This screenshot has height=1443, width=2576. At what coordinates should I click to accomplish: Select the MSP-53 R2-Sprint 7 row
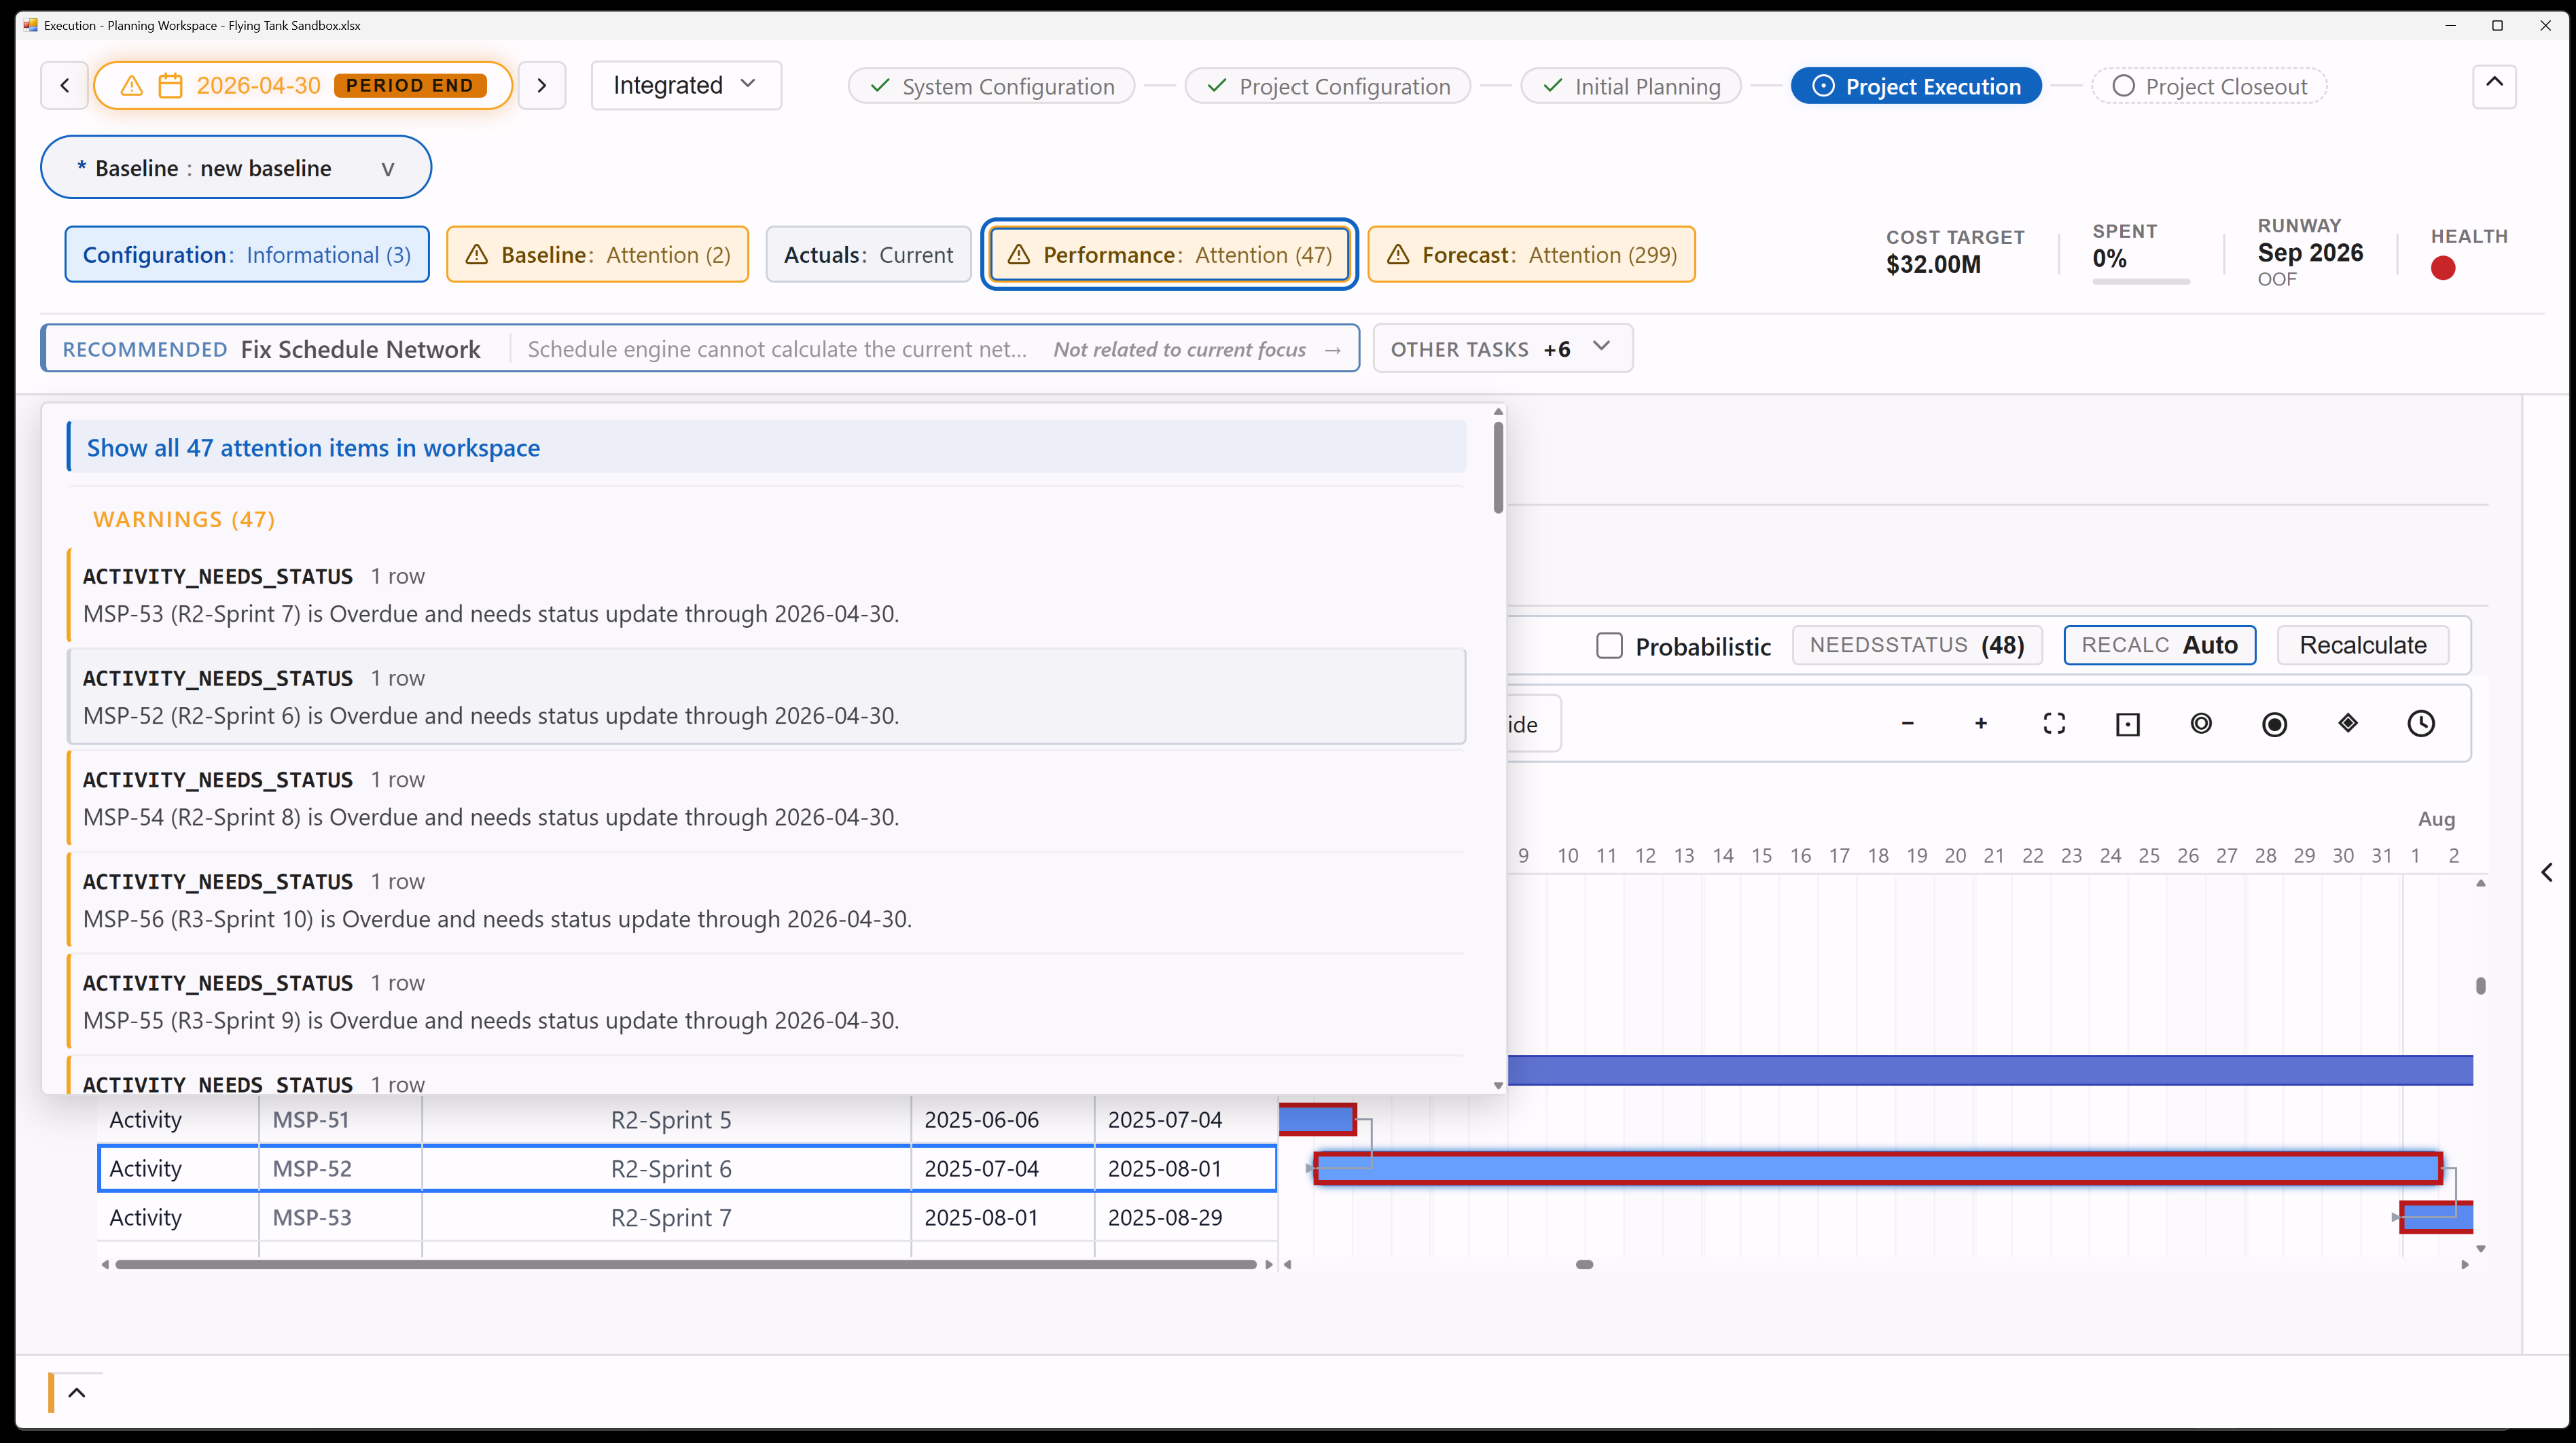687,1217
